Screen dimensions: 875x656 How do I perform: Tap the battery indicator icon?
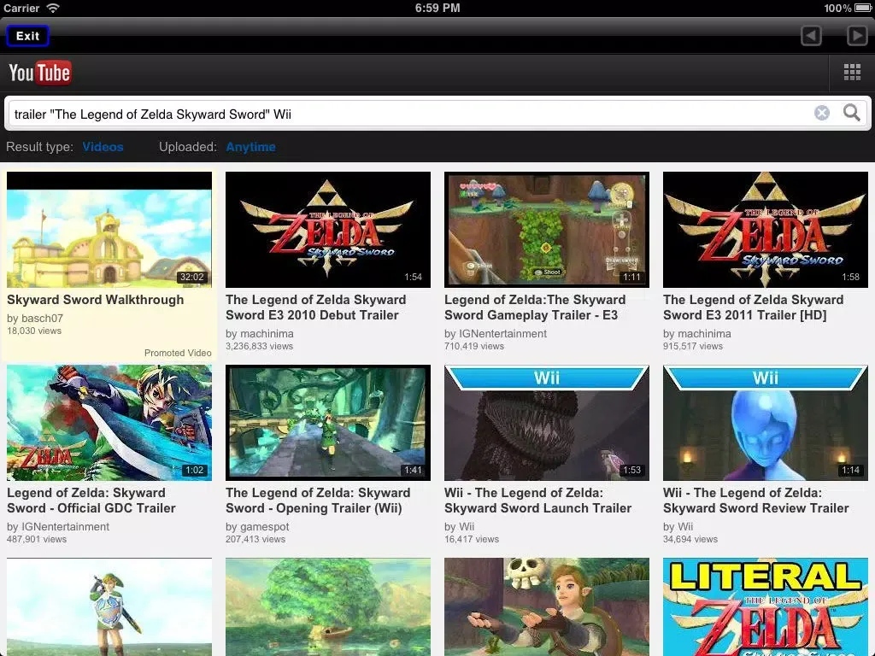(x=863, y=8)
